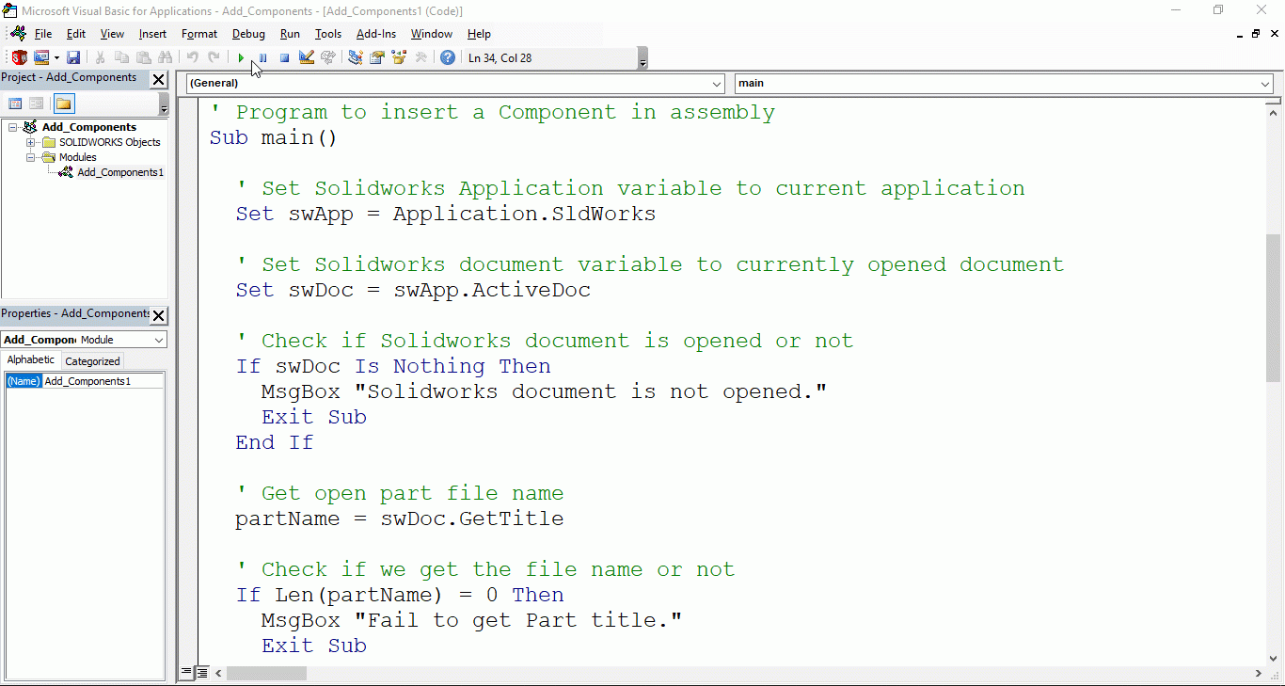Image resolution: width=1285 pixels, height=686 pixels.
Task: Click the Undo arrow icon
Action: (x=193, y=57)
